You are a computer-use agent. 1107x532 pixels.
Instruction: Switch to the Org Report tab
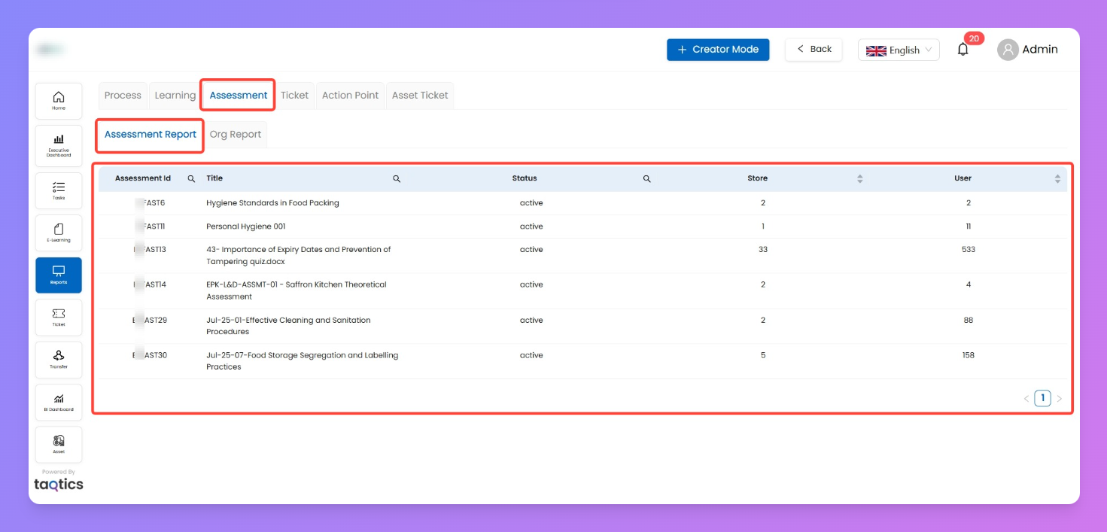236,135
